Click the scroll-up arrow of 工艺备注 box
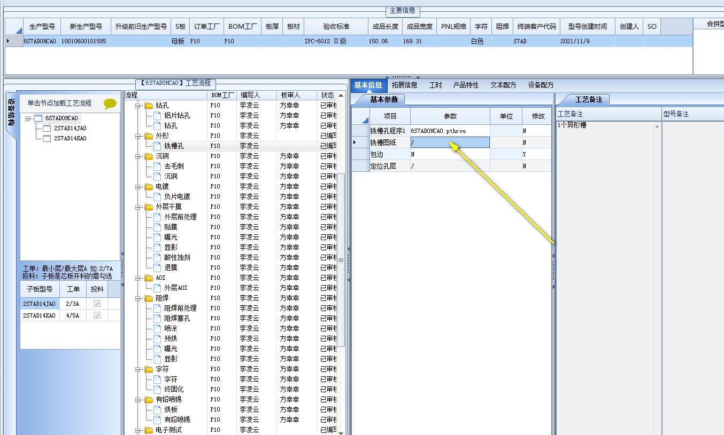 [657, 126]
